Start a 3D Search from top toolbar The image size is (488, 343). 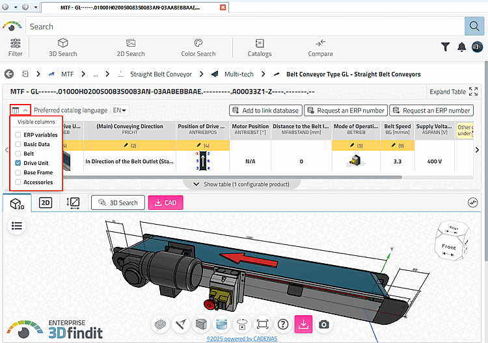coord(63,47)
